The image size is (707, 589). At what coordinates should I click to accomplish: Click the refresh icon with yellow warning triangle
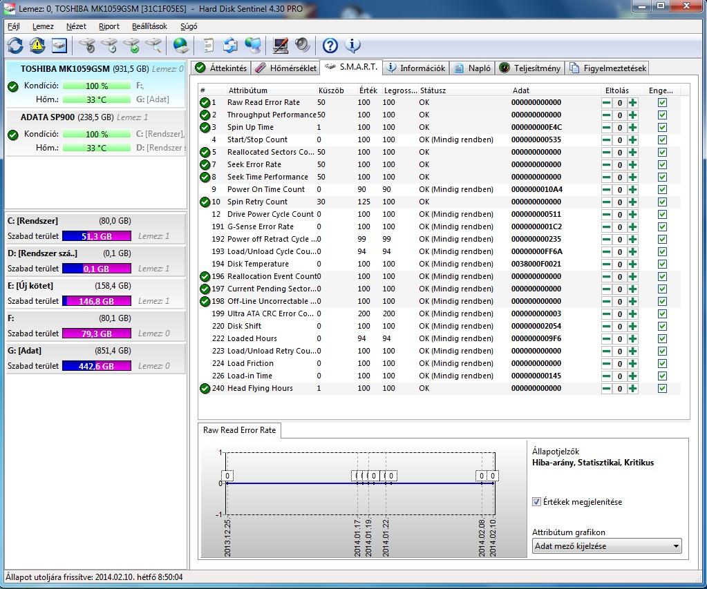pos(37,46)
